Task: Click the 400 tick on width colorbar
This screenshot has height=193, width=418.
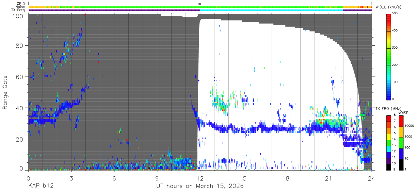Action: click(x=395, y=30)
